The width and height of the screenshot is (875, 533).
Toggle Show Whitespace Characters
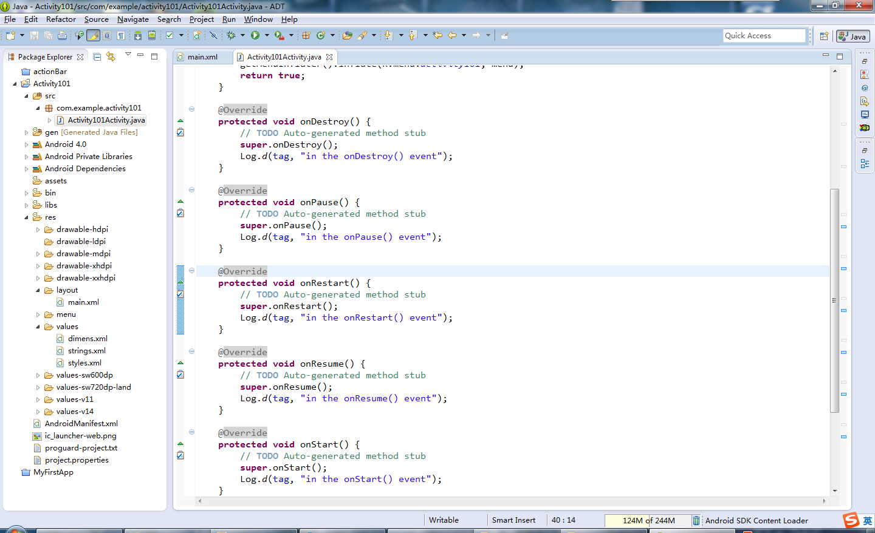(x=121, y=36)
